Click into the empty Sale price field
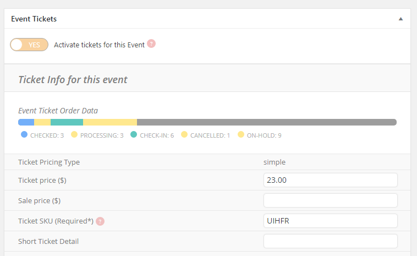Viewport: 417px width, 256px height. pos(331,200)
